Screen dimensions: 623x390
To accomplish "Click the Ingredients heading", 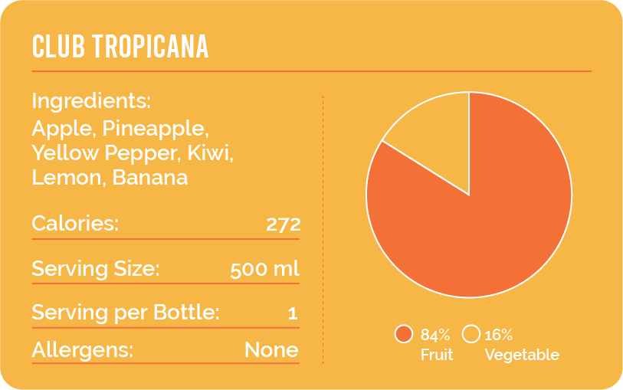I will click(91, 101).
